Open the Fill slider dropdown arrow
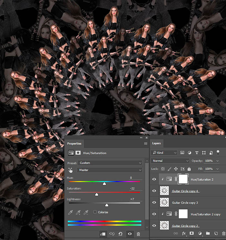The image size is (226, 240). click(x=217, y=169)
